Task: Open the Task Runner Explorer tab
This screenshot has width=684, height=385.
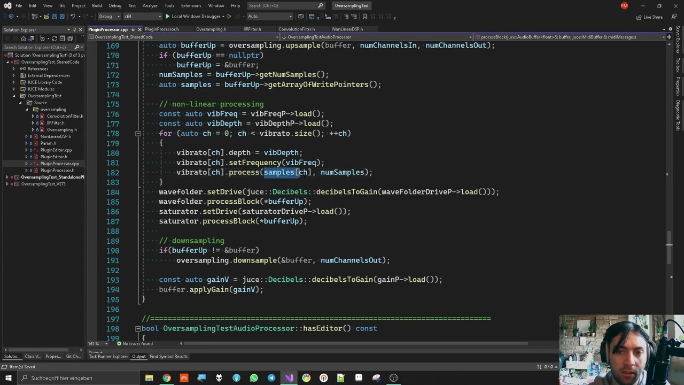Action: 108,357
